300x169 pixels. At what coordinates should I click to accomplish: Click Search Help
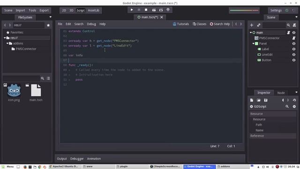click(220, 24)
